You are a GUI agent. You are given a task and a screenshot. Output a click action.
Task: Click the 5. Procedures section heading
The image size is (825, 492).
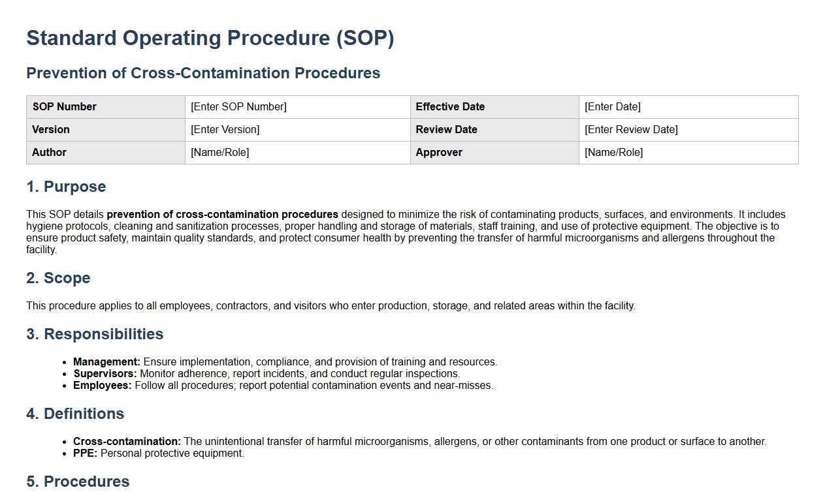78,482
